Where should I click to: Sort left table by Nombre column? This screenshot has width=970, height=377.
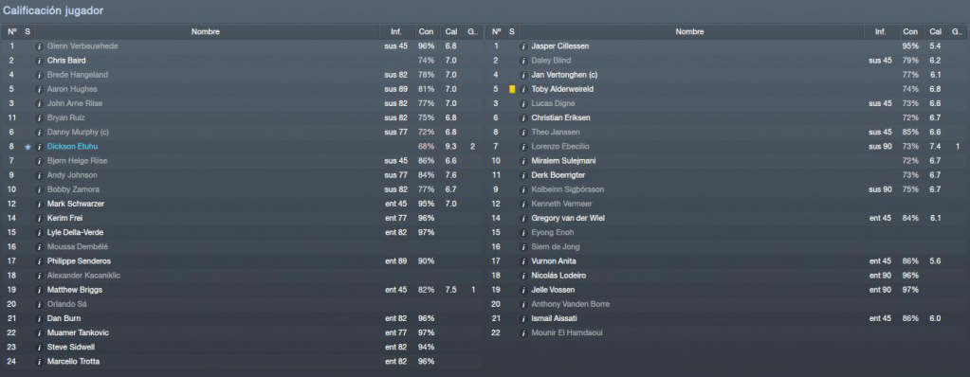coord(206,31)
